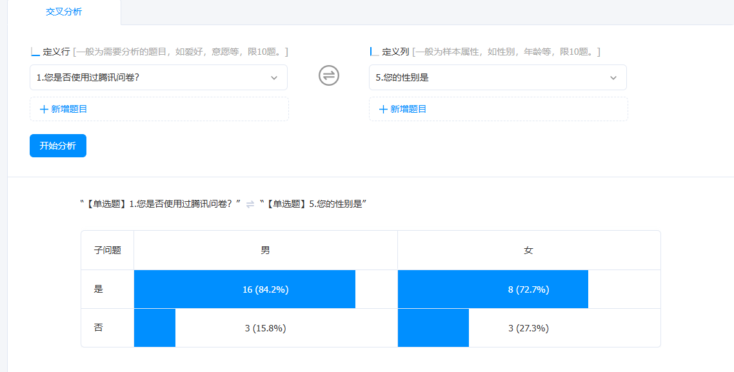Click the 【单选题】5.您的性别是 title text
734x372 pixels.
[313, 204]
